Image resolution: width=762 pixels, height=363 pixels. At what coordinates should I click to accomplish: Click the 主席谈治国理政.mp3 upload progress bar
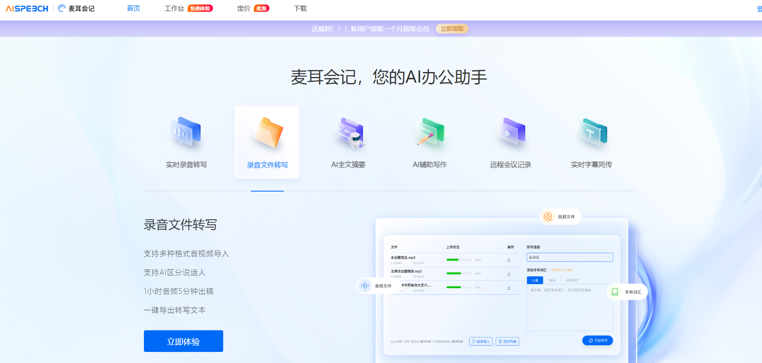(x=459, y=273)
